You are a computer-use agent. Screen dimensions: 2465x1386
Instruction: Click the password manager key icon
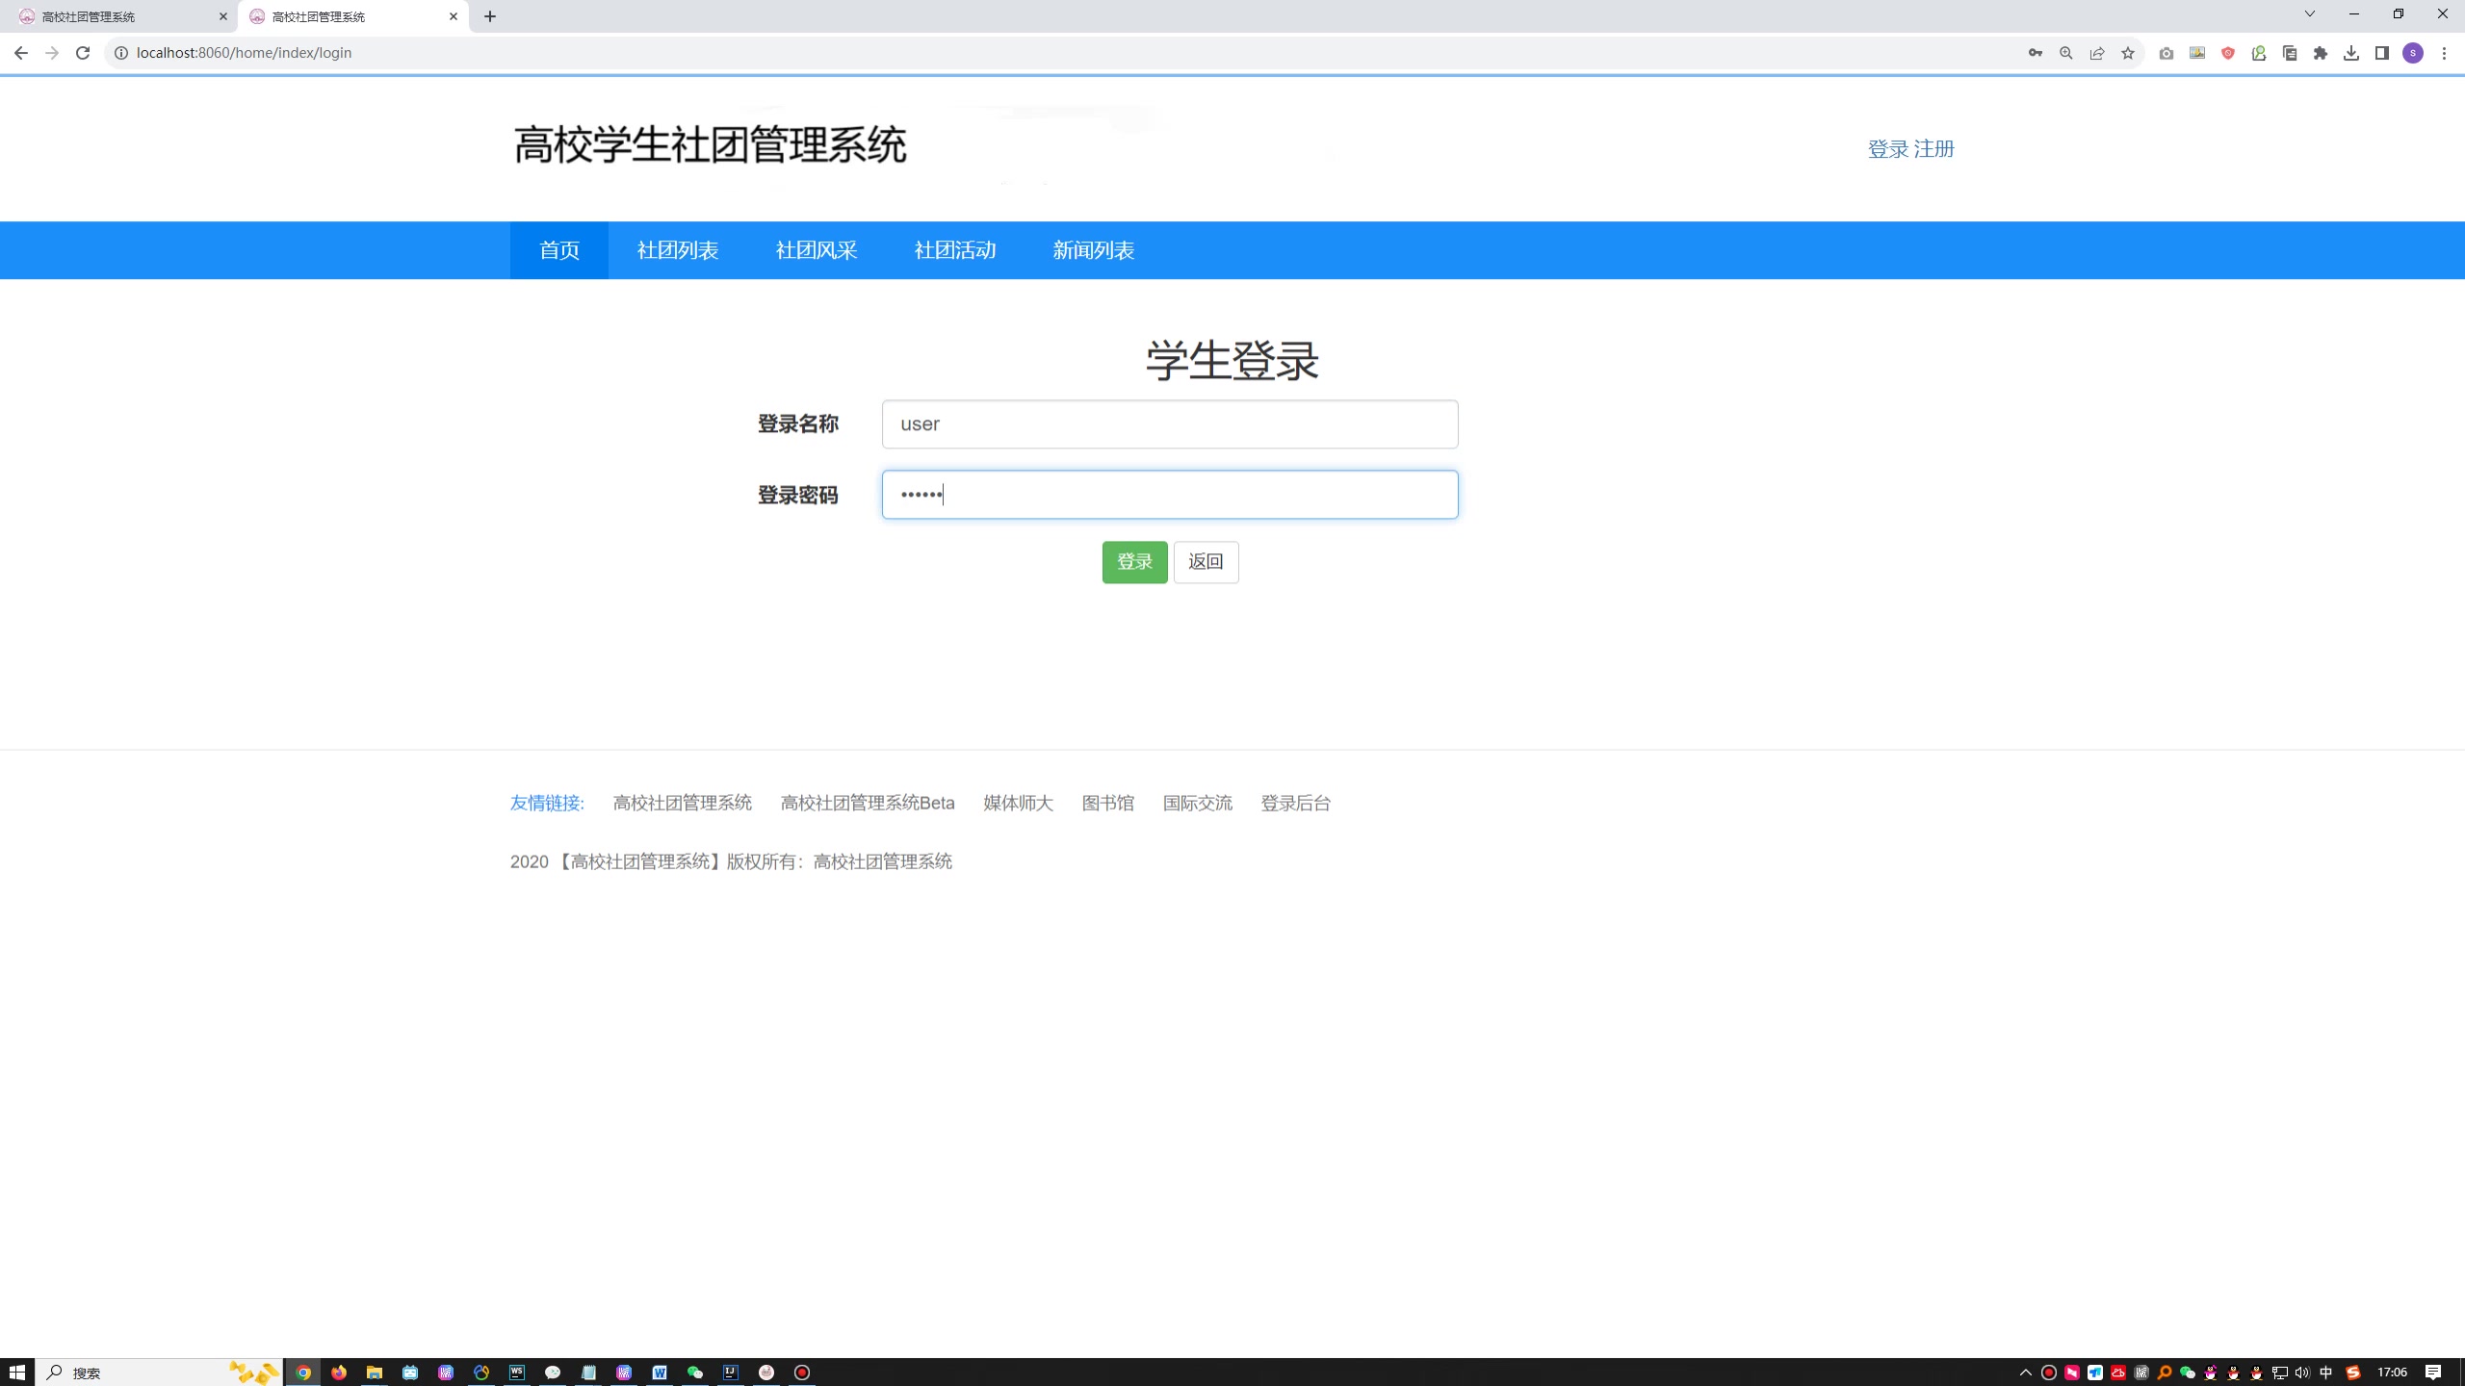pos(2035,53)
